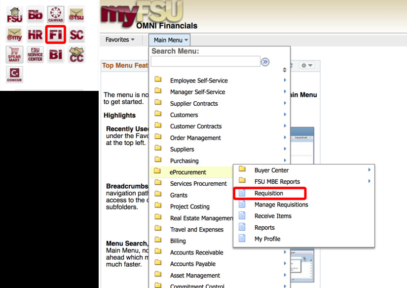Click the menu sort arrows icon
The height and width of the screenshot is (288, 407).
click(285, 70)
